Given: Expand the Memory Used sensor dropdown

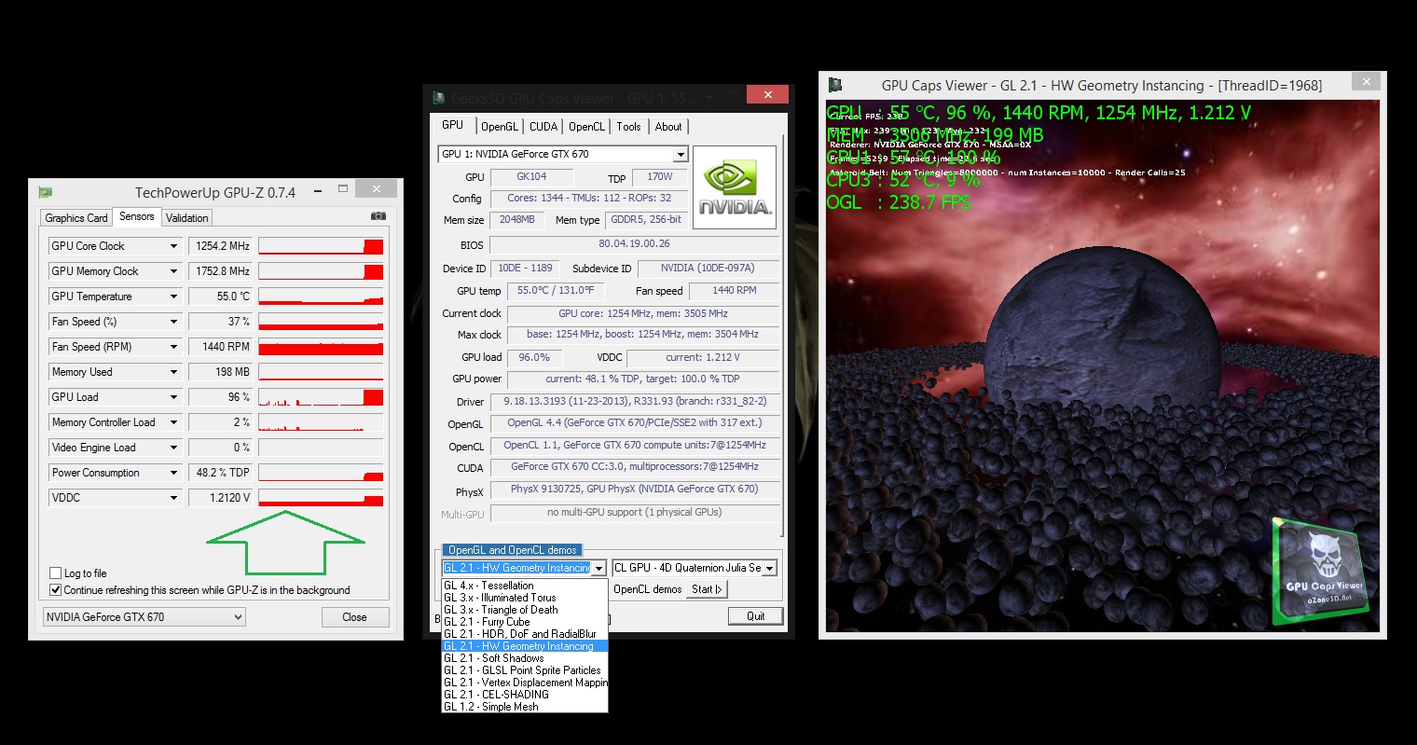Looking at the screenshot, I should [x=173, y=372].
